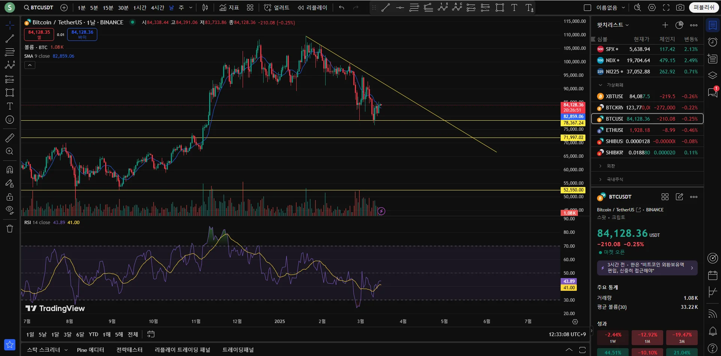Click the 퍼블리쉬 publish button
The width and height of the screenshot is (721, 356).
(704, 7)
